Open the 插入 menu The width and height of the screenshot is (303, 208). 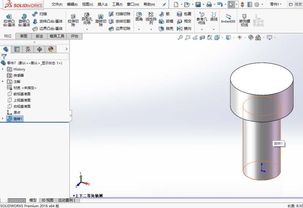103,4
